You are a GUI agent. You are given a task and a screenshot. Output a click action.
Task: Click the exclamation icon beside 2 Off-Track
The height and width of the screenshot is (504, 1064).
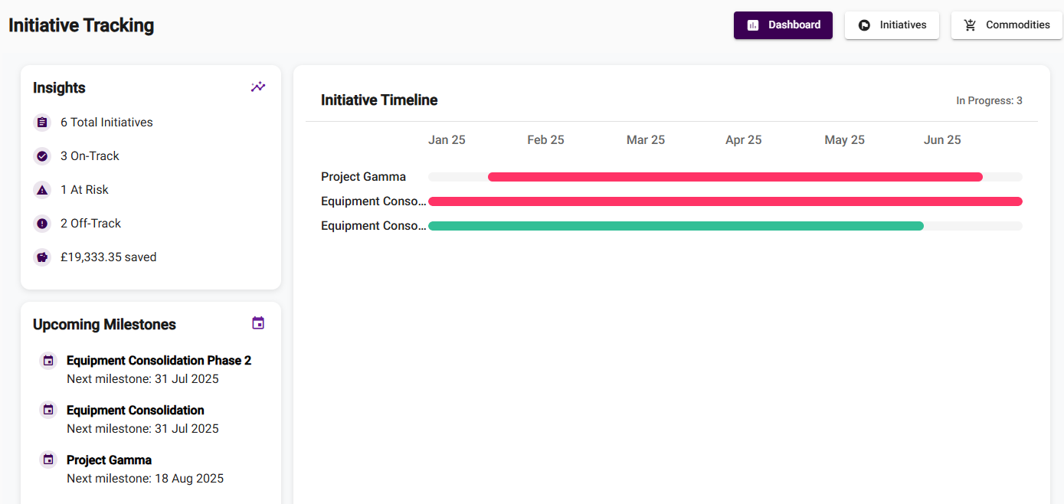pyautogui.click(x=42, y=224)
